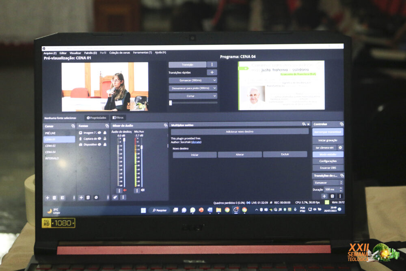Image resolution: width=406 pixels, height=271 pixels.
Task: Click the trash icon in Cenas panel
Action: (x=55, y=197)
